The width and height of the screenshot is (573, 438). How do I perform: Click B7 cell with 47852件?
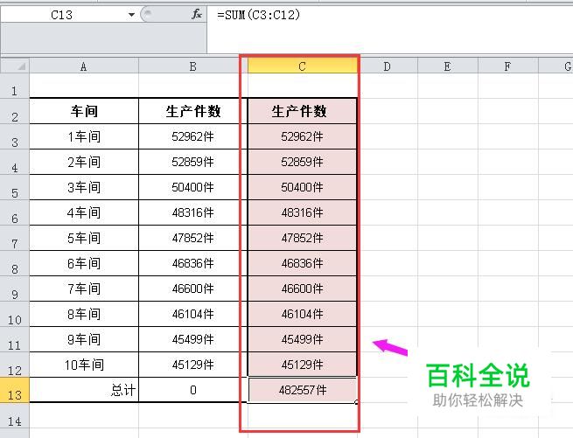point(193,238)
